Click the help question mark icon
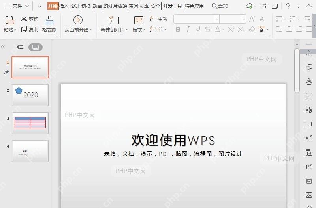This screenshot has height=208, width=316. (x=288, y=6)
